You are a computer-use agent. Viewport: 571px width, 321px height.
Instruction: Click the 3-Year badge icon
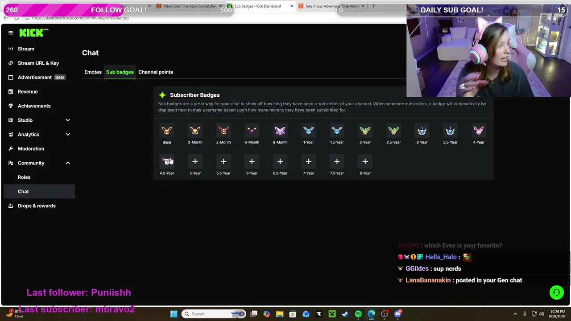coord(422,131)
